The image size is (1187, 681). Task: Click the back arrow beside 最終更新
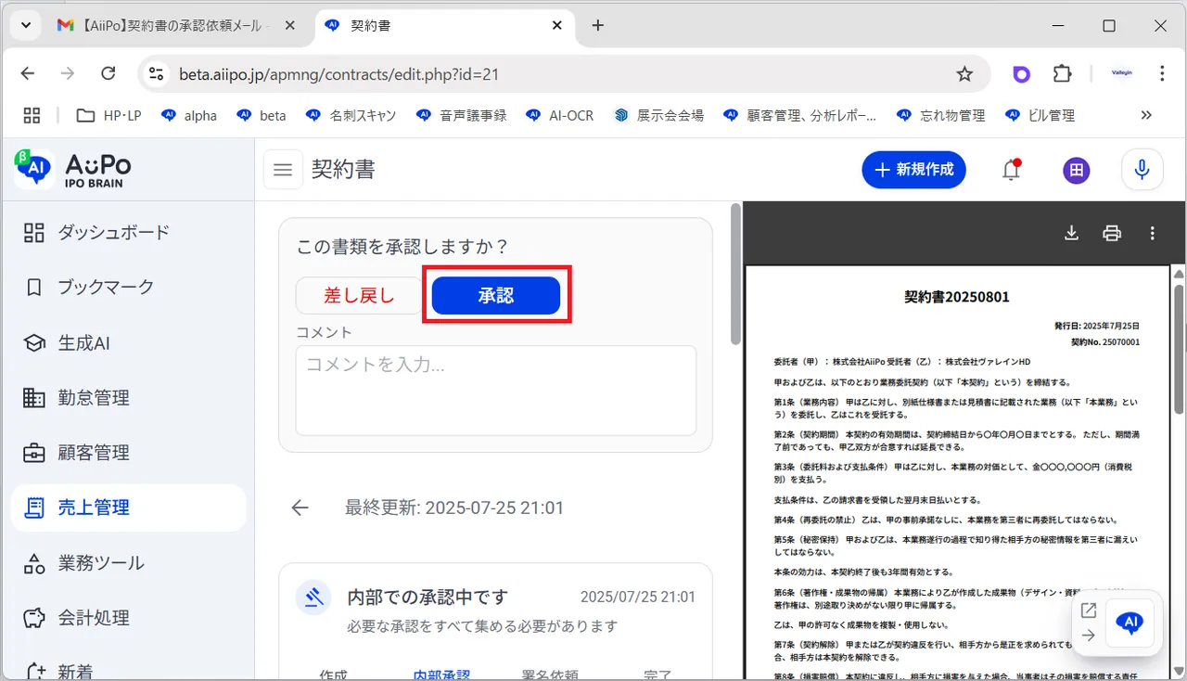coord(300,508)
